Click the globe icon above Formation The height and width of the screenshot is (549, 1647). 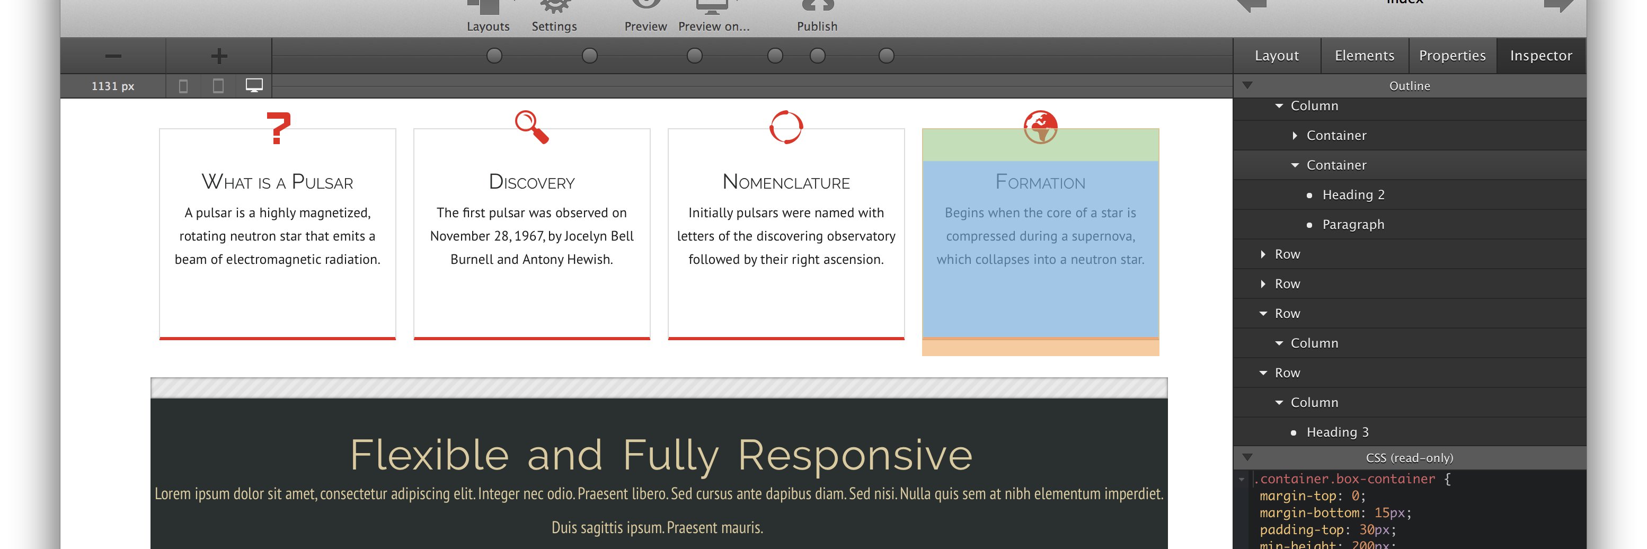[x=1040, y=127]
